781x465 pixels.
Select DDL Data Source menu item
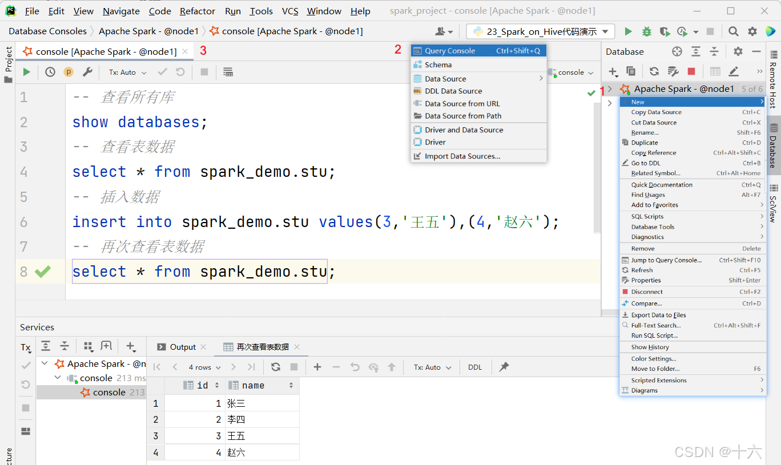point(478,91)
